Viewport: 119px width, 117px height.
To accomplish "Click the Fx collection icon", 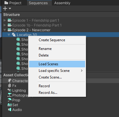I will (x=10, y=85).
